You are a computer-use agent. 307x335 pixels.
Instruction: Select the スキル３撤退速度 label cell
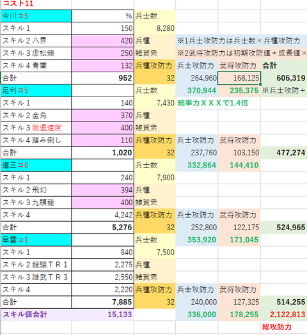click(36, 128)
